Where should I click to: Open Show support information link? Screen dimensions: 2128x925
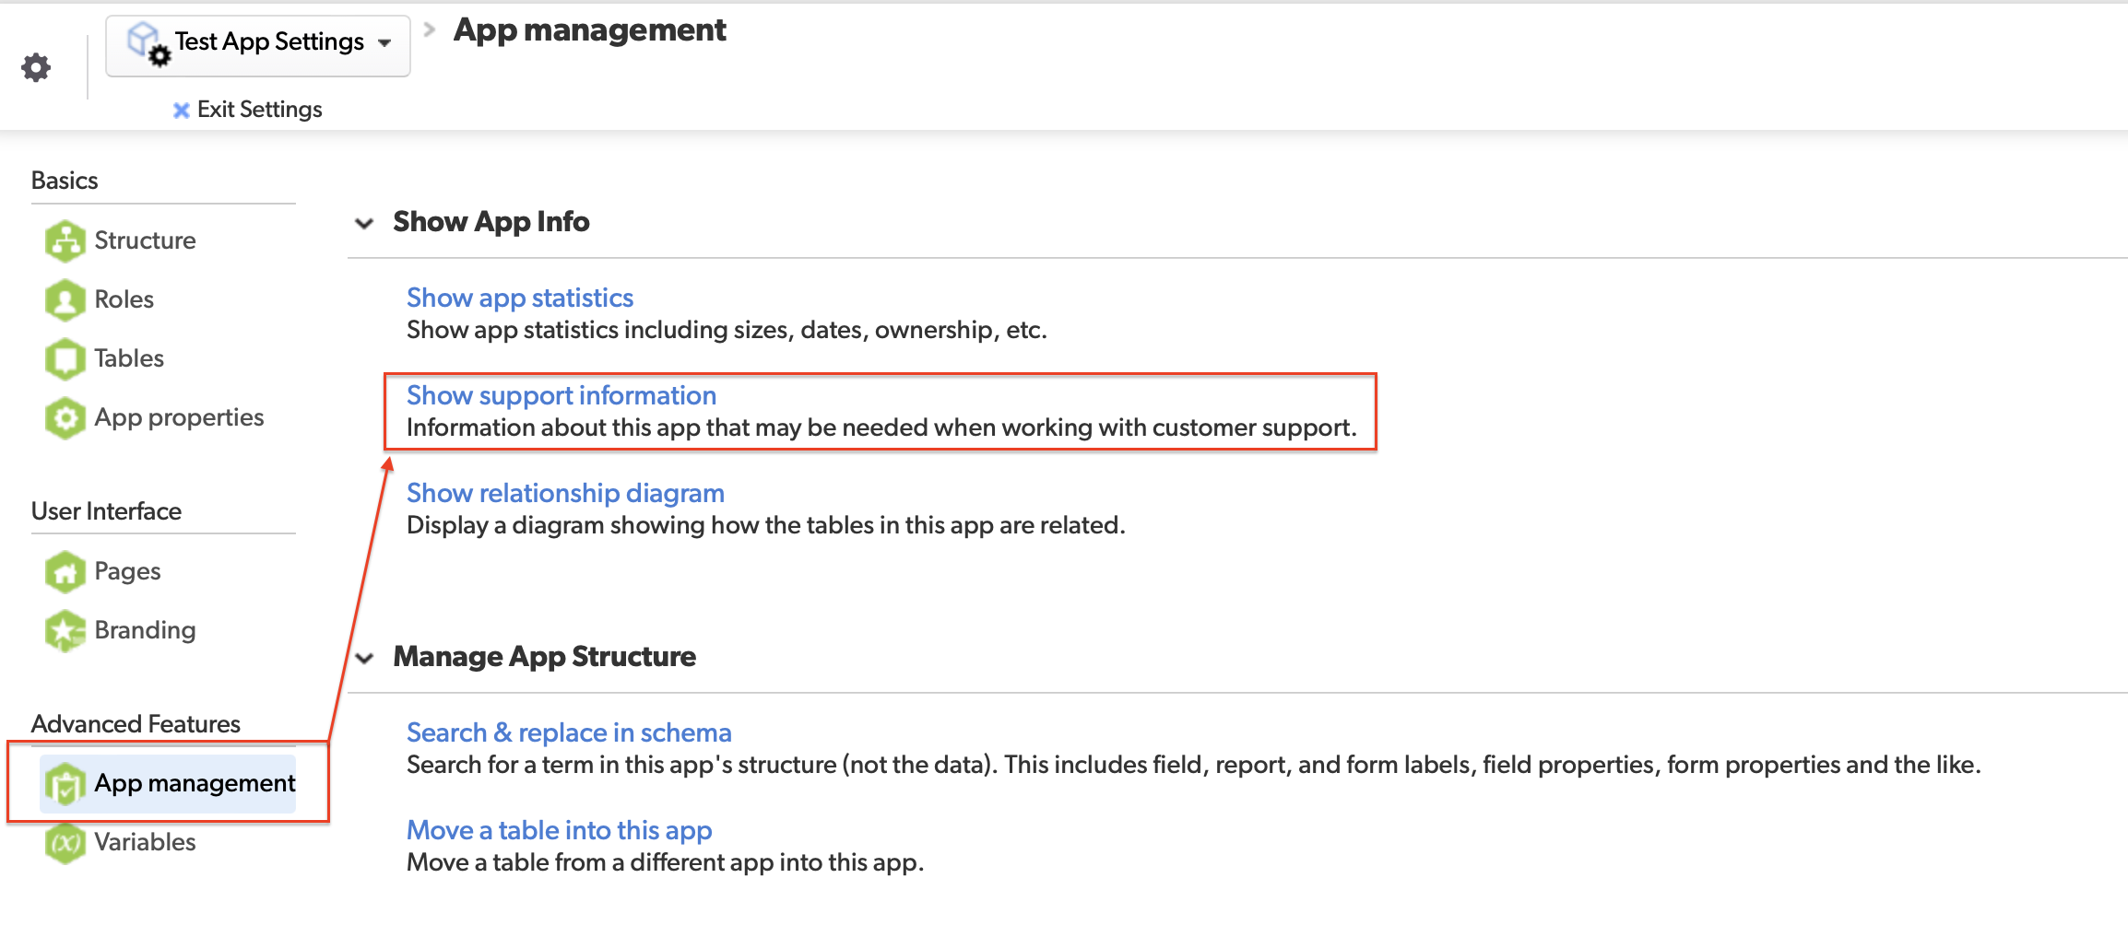pos(561,395)
